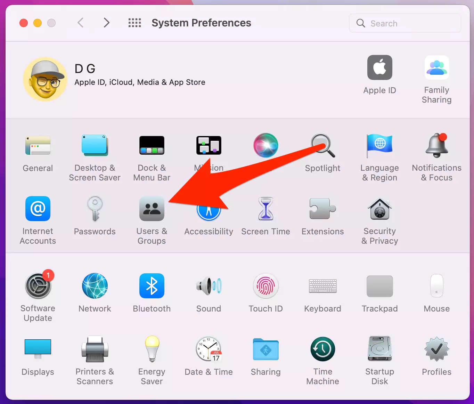Go forward with the right chevron
Viewport: 474px width, 404px height.
[x=107, y=23]
